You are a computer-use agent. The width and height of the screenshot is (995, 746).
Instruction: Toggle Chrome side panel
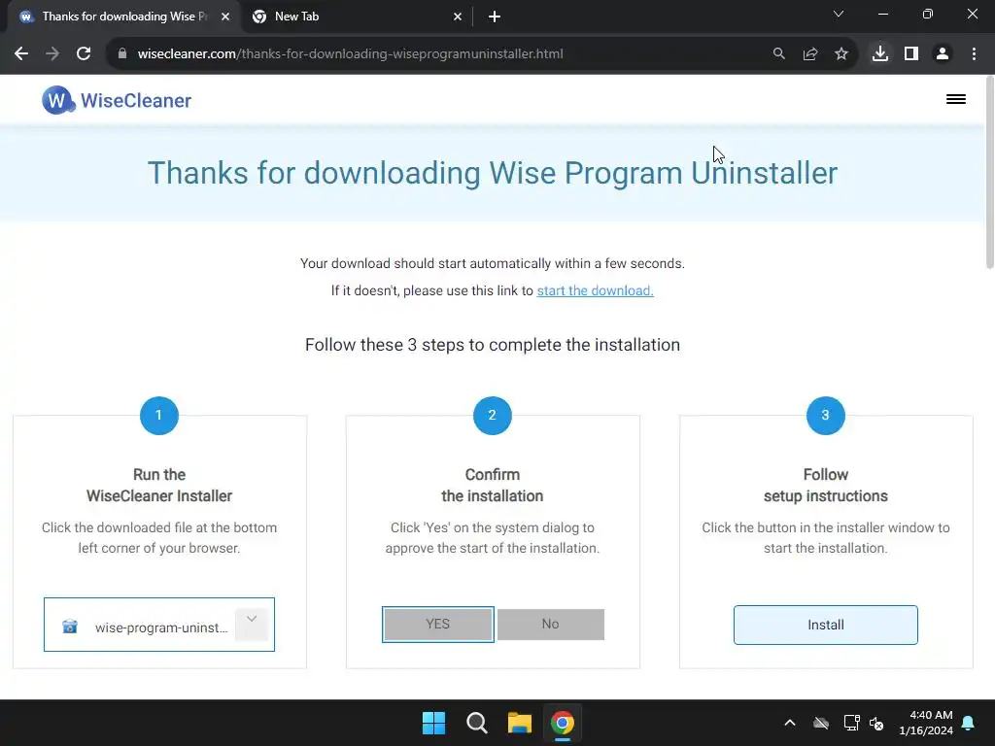(x=911, y=54)
